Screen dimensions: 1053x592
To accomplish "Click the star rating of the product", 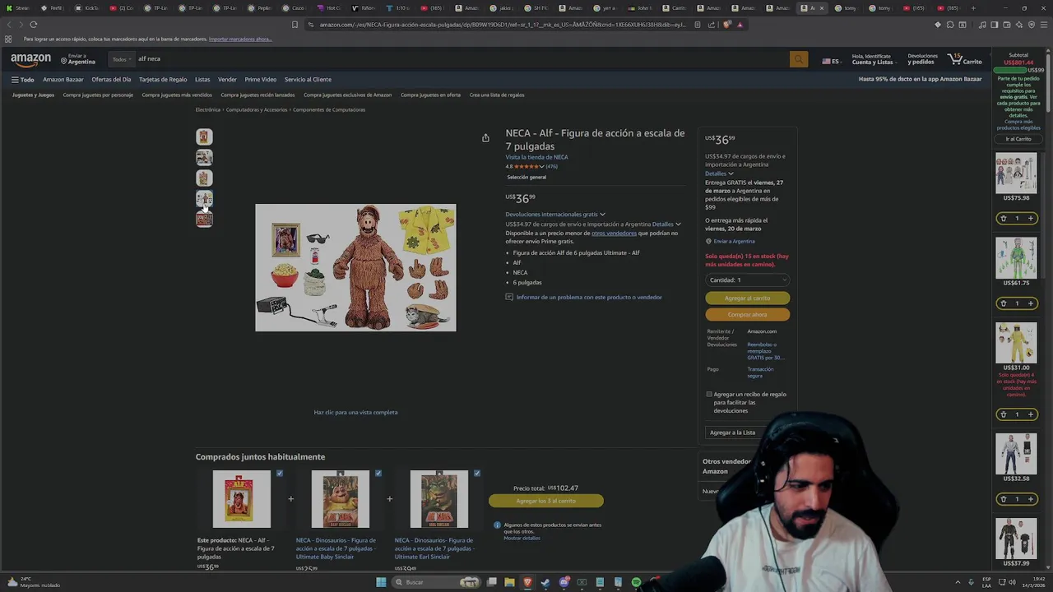I will (529, 167).
